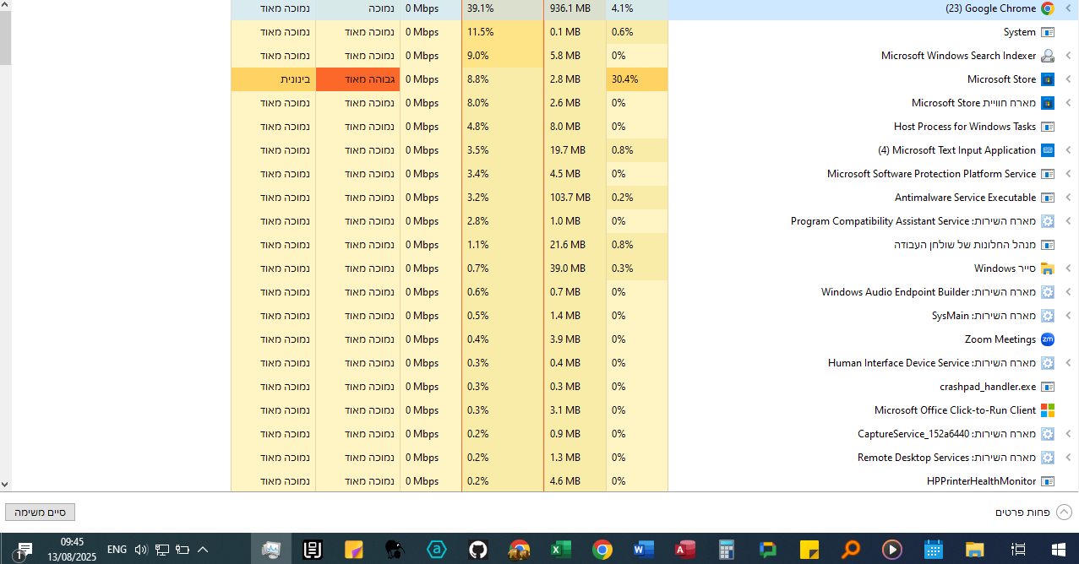
Task: Expand the Google Chrome (23) process group
Action: click(1068, 8)
